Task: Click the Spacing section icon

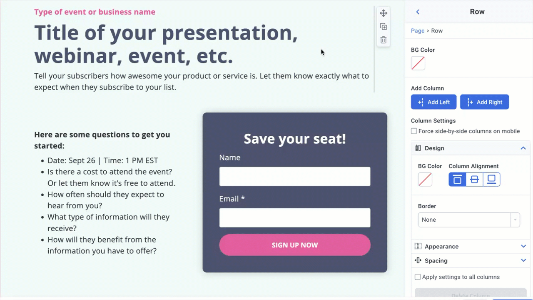Action: coord(418,260)
